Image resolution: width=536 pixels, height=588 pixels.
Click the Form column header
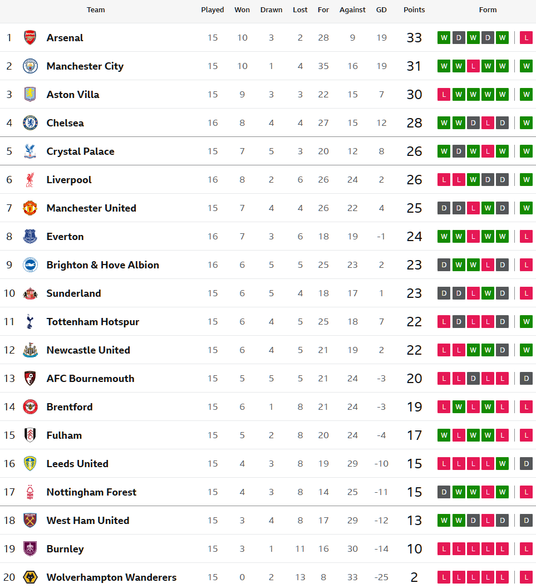click(x=488, y=10)
